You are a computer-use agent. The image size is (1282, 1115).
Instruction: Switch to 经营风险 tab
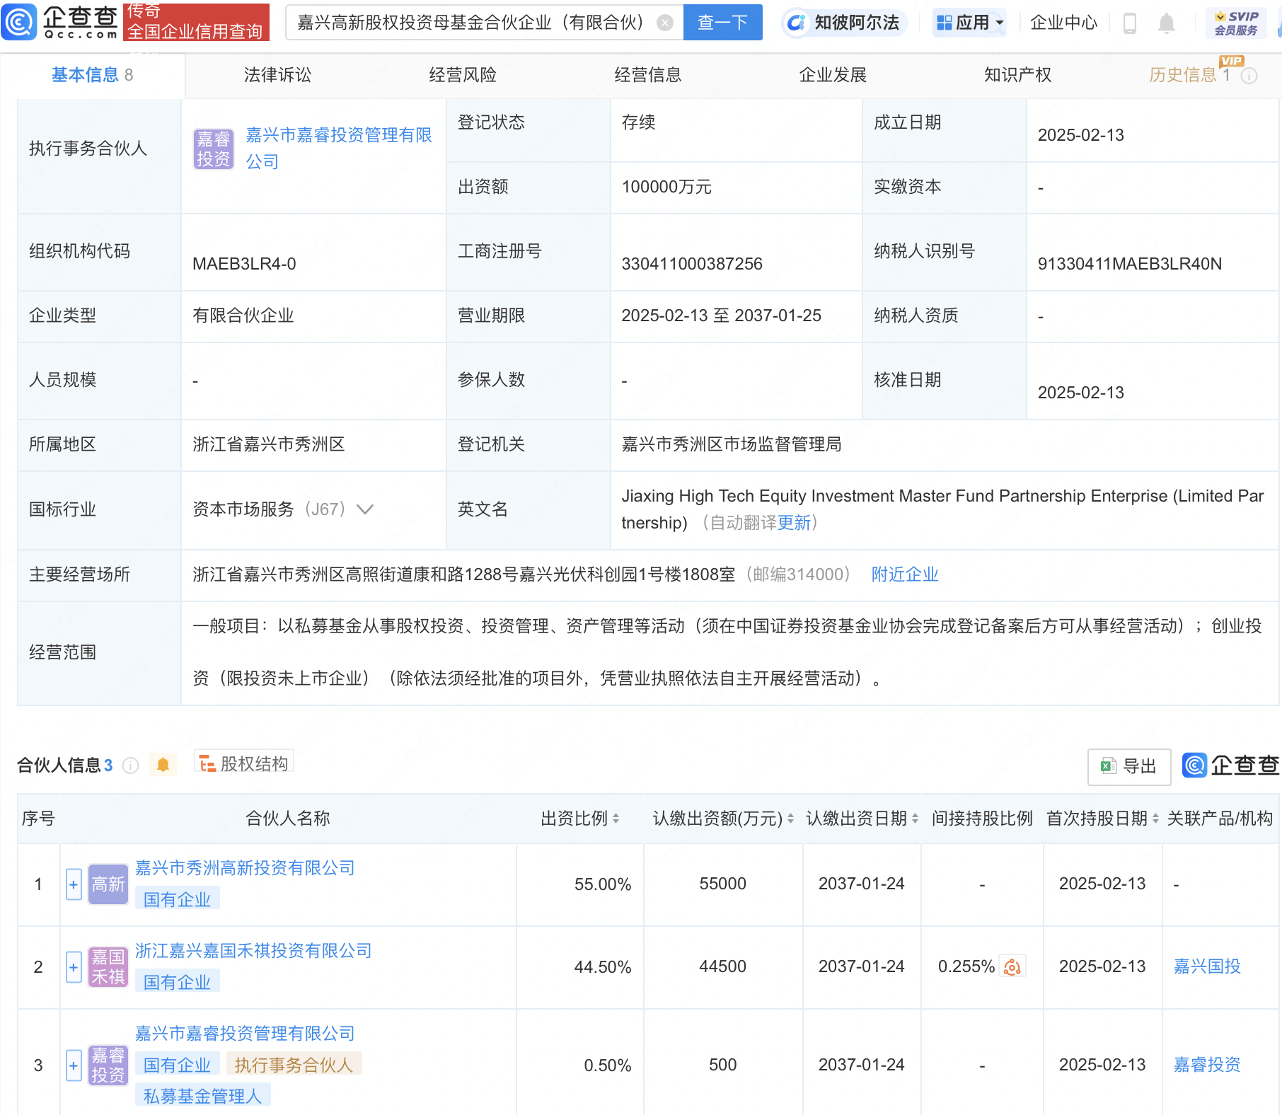point(463,75)
